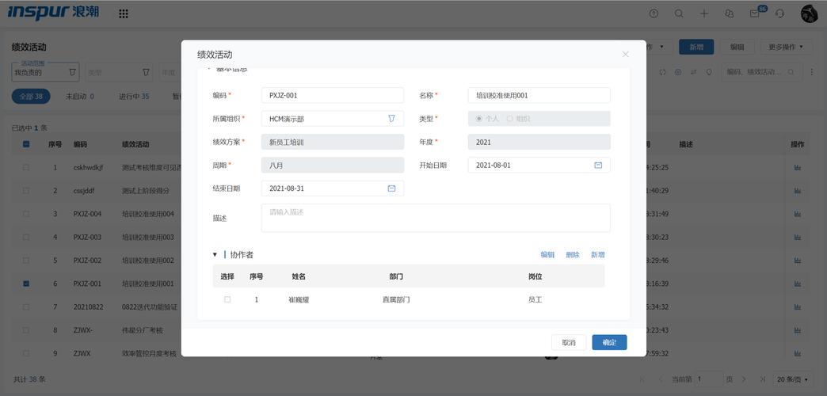The image size is (827, 396).
Task: Click the chart icon for row cskhwdkjf
Action: (798, 167)
